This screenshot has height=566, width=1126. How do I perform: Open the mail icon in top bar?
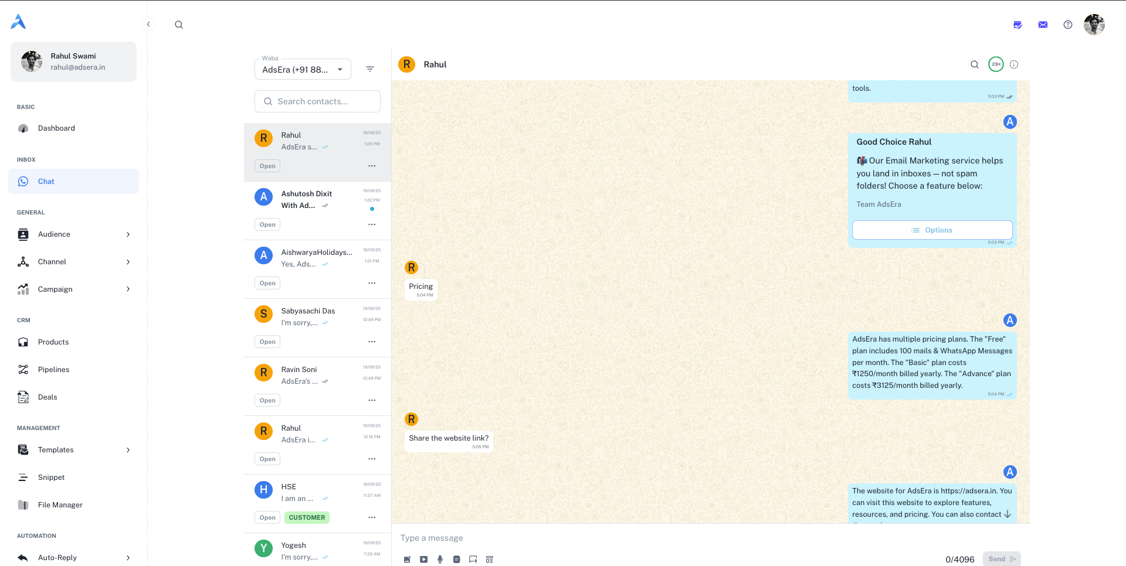(x=1043, y=25)
